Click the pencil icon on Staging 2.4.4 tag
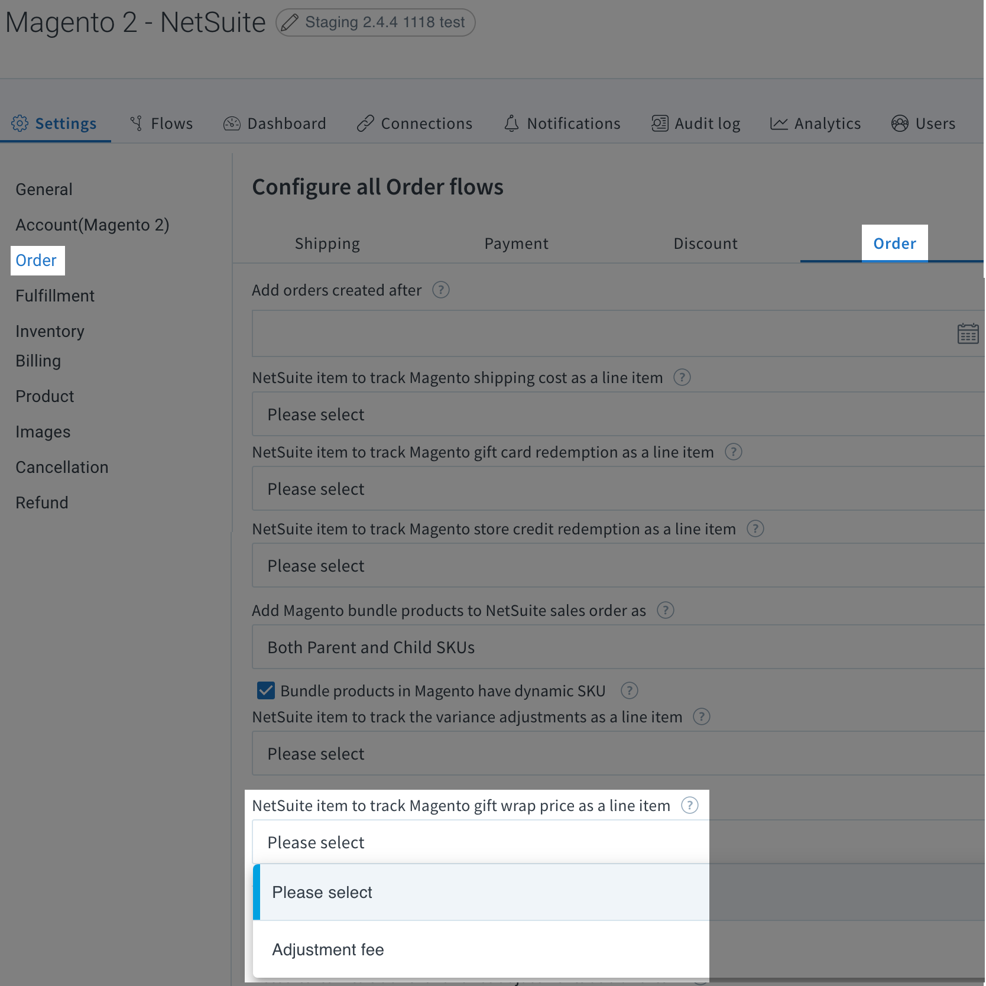The width and height of the screenshot is (986, 986). coord(290,22)
